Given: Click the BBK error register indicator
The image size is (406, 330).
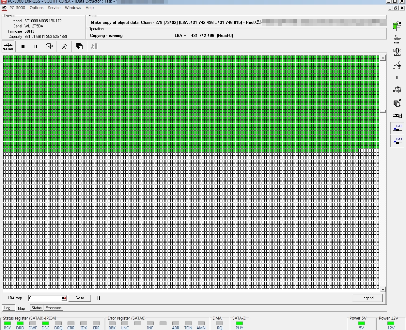Looking at the screenshot, I should [112, 323].
